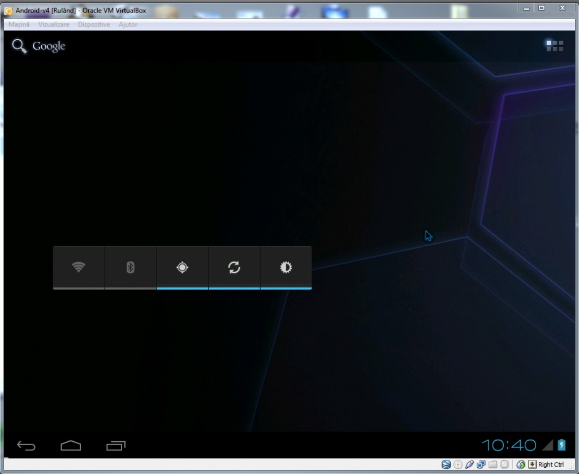Tap the Google search magnifier icon

tap(20, 46)
